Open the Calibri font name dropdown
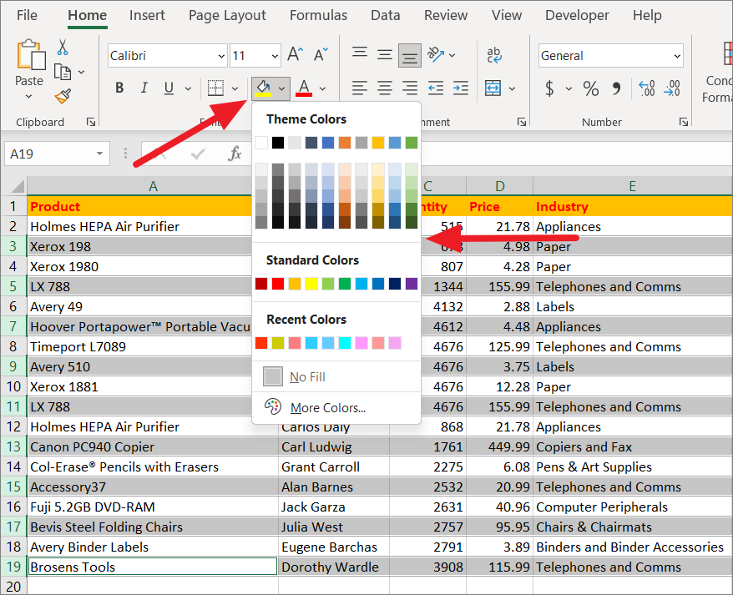 click(x=221, y=55)
